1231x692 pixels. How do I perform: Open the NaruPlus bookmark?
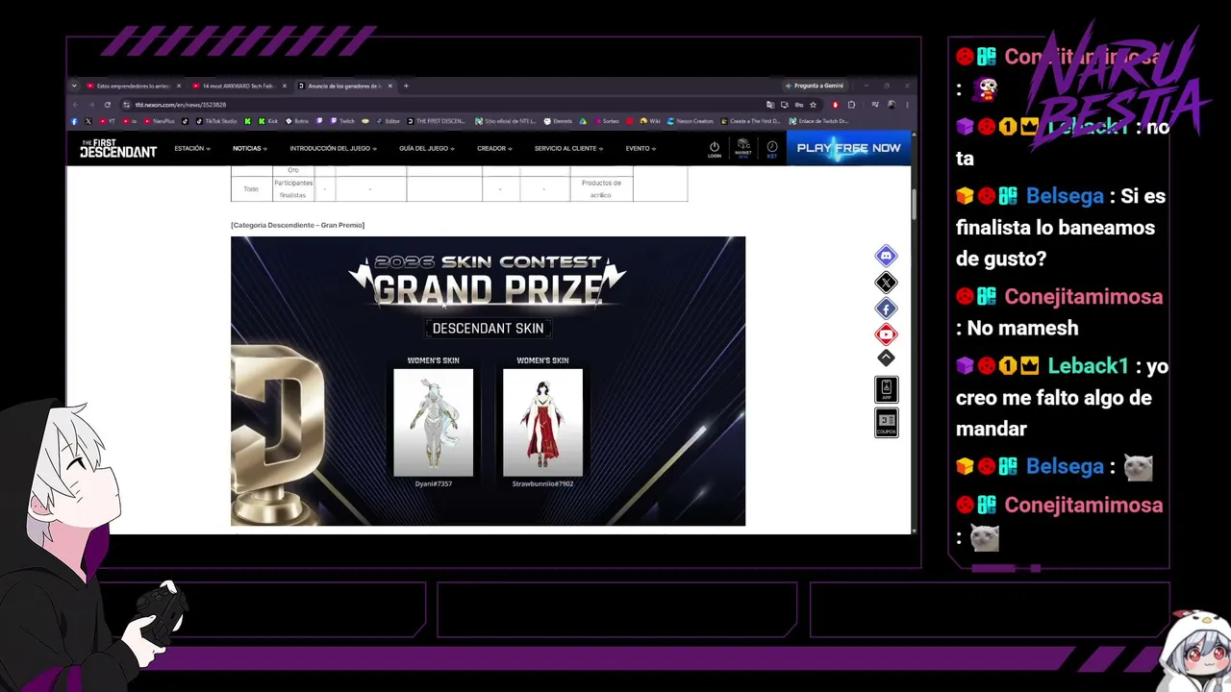(159, 121)
